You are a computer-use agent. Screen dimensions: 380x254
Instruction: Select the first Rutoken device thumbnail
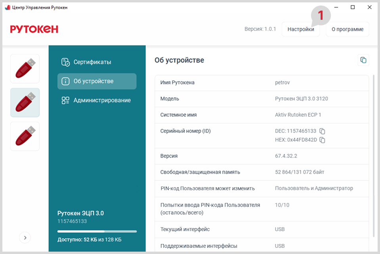(25, 69)
